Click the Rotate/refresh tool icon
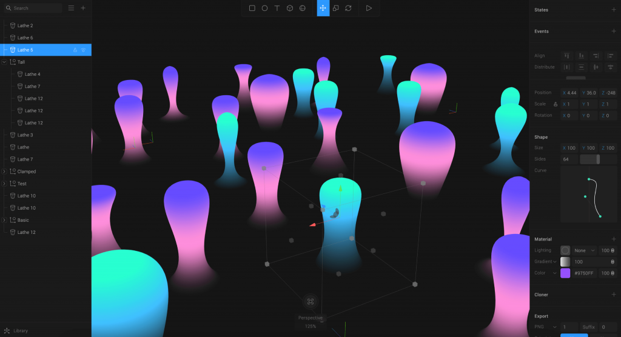The width and height of the screenshot is (621, 337). click(348, 8)
